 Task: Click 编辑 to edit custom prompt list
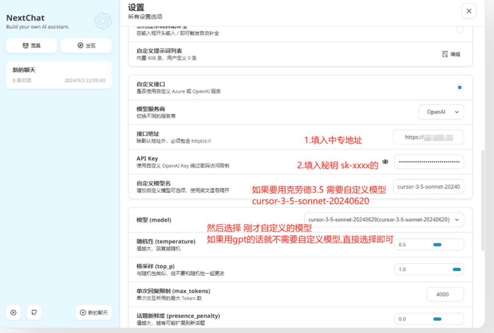pyautogui.click(x=451, y=54)
